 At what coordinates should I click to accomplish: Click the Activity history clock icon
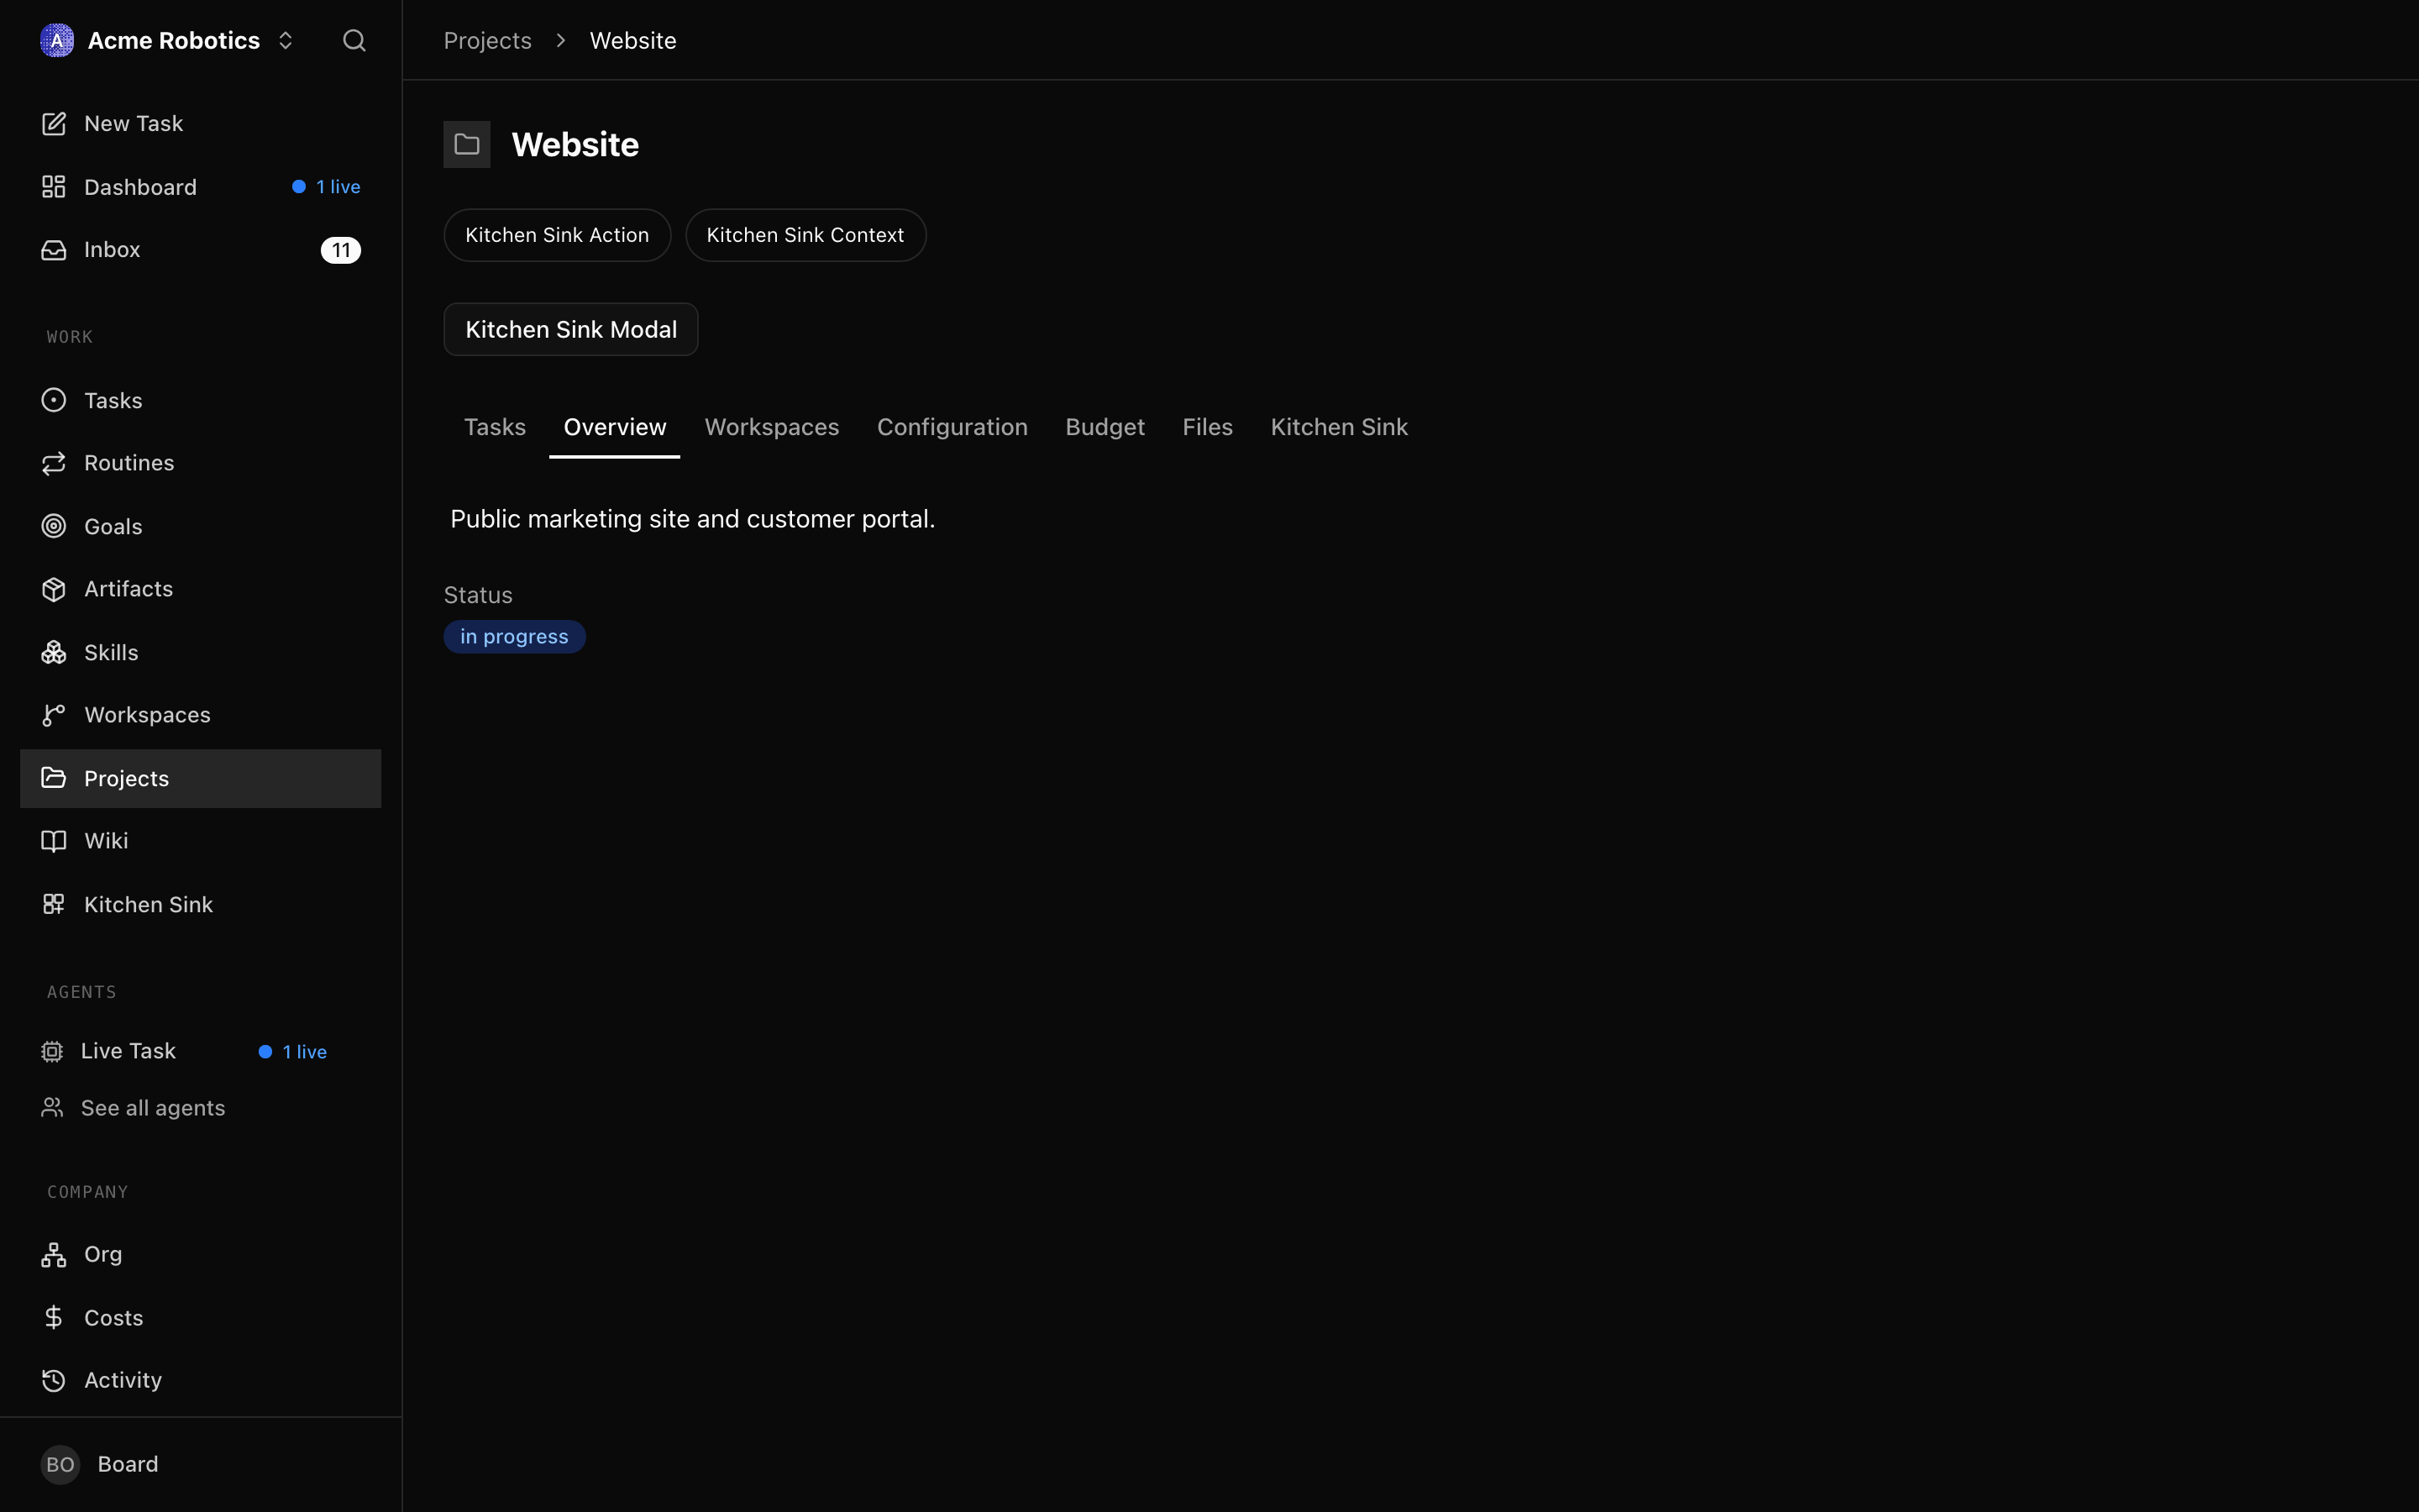(x=54, y=1380)
